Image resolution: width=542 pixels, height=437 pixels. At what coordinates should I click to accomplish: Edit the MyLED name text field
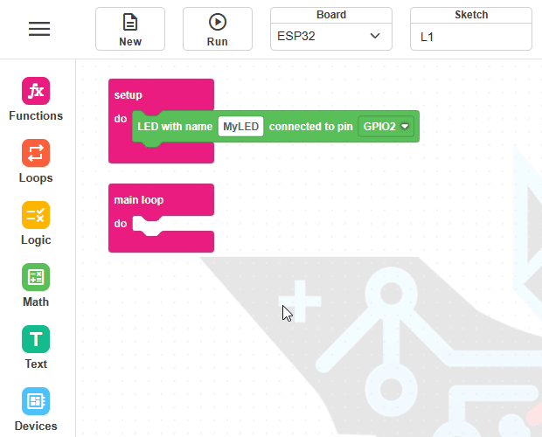click(x=241, y=127)
